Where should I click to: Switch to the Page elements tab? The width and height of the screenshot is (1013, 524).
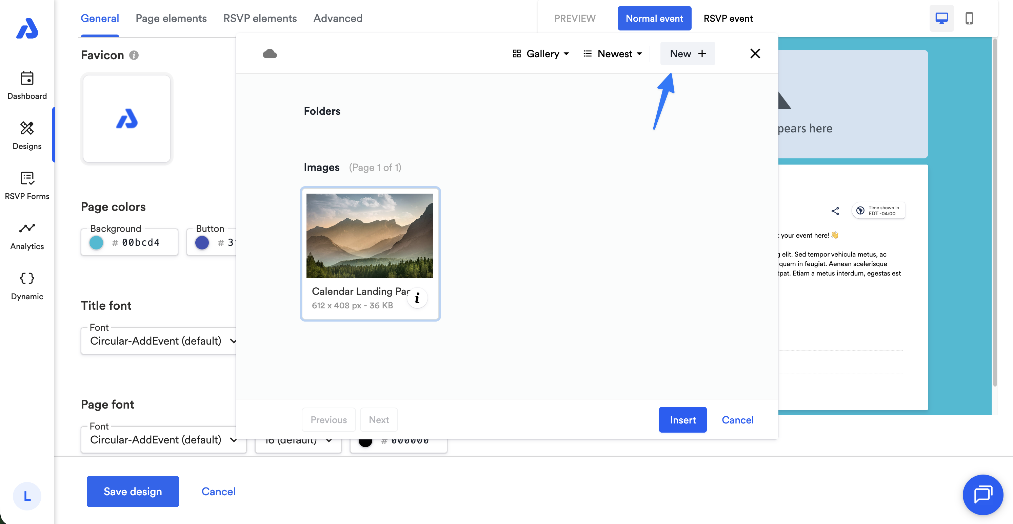tap(171, 18)
